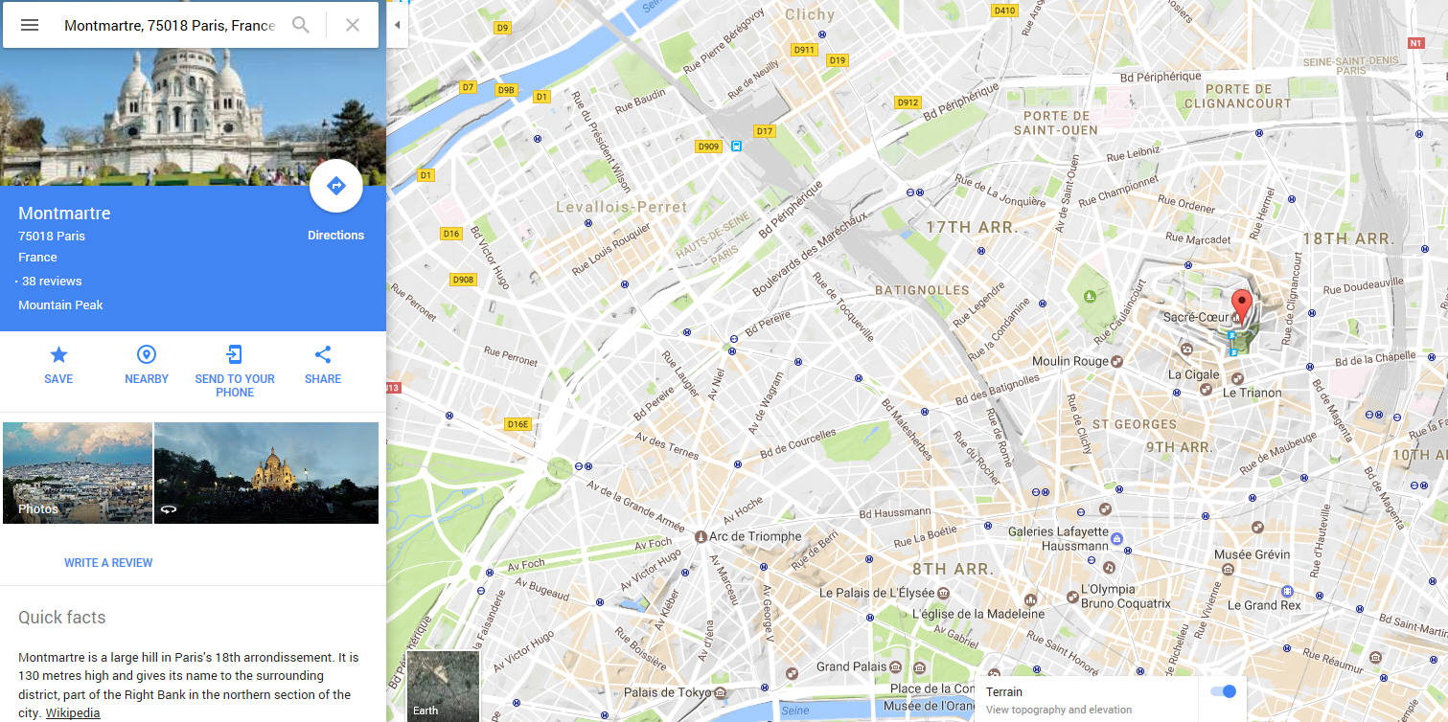
Task: Click the D909 road badge
Action: (x=708, y=147)
